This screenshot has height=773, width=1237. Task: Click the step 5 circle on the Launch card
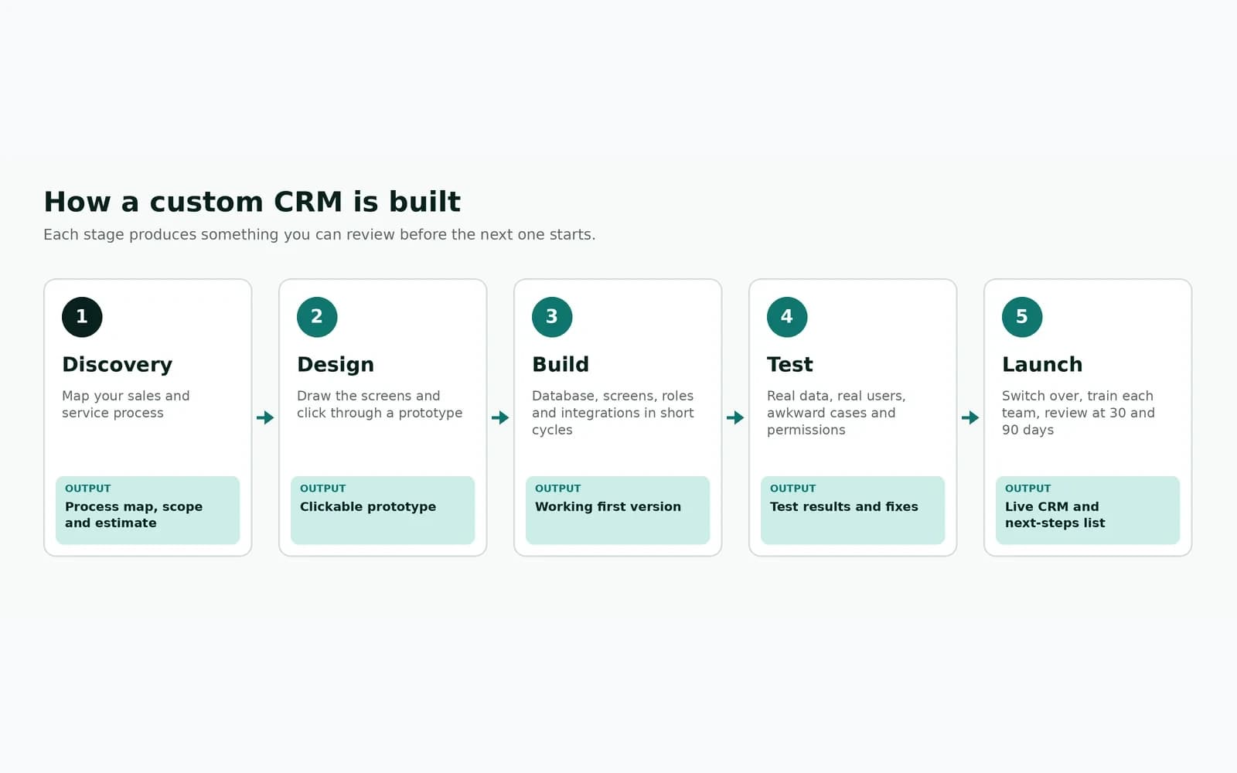pos(1022,317)
